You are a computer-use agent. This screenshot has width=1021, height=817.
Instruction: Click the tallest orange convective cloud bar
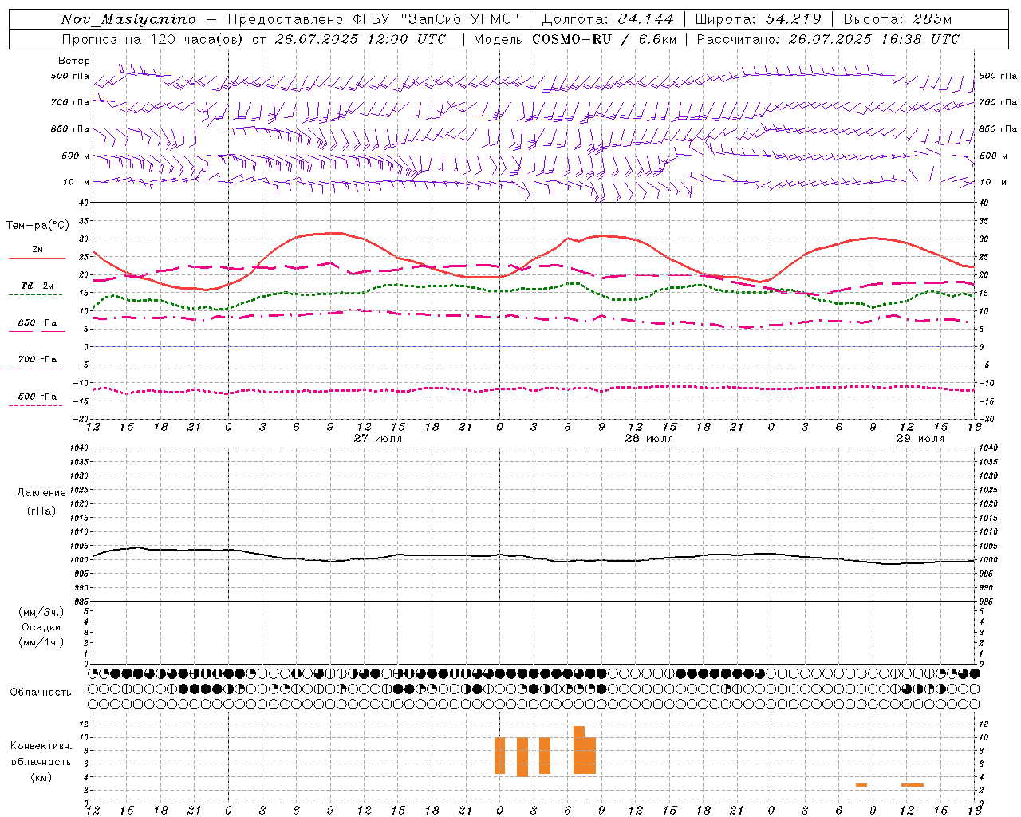click(579, 750)
